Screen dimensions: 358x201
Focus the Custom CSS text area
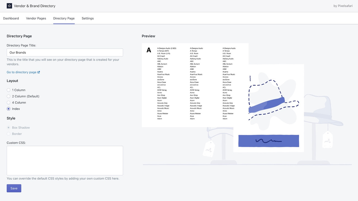pyautogui.click(x=65, y=160)
